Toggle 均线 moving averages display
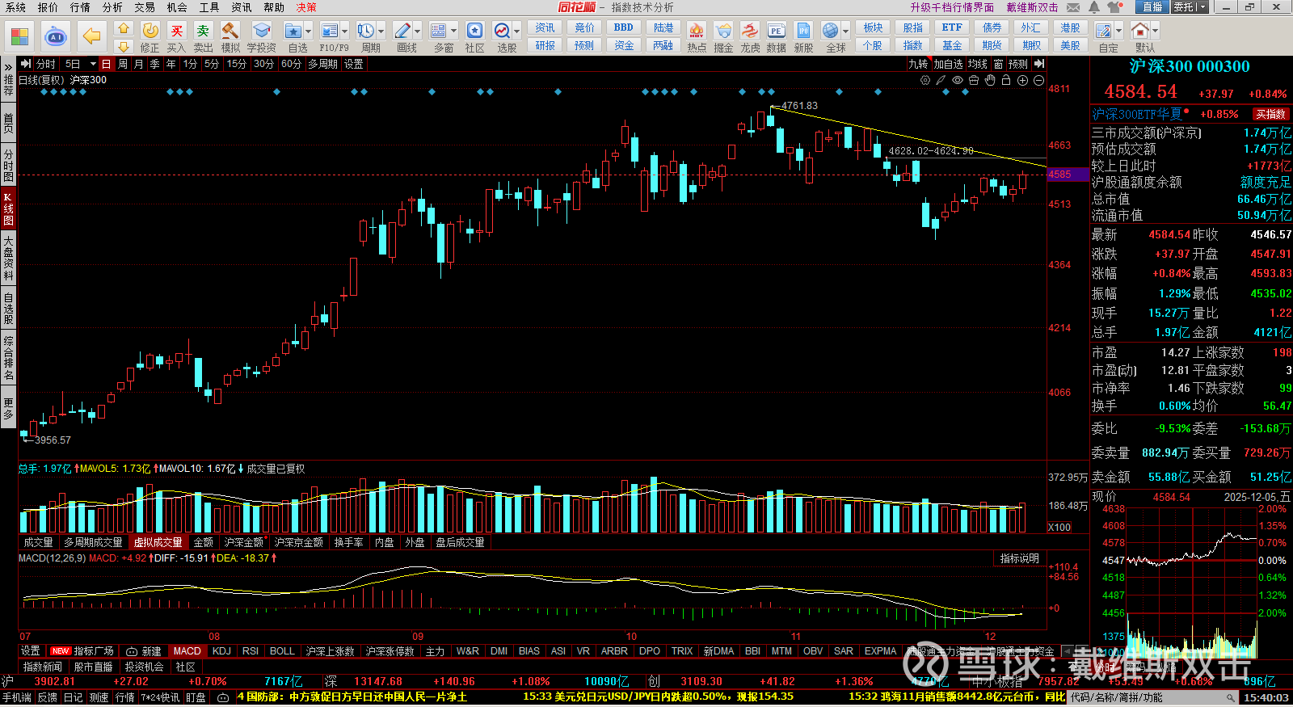Viewport: 1293px width, 707px height. pyautogui.click(x=978, y=64)
